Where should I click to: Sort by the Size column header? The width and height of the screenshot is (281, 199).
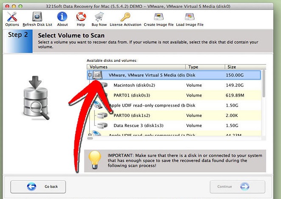click(x=245, y=67)
